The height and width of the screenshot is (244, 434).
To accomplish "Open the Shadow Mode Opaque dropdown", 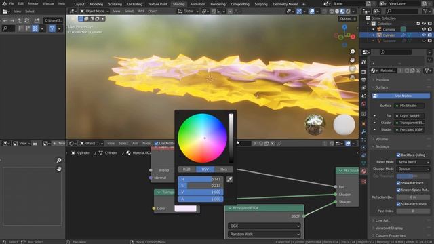I will (x=413, y=169).
